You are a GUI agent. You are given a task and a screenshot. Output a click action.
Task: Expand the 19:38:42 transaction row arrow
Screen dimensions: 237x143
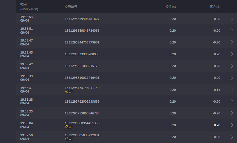pyautogui.click(x=232, y=66)
